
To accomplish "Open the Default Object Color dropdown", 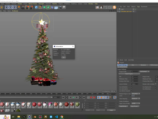I will [136, 94].
